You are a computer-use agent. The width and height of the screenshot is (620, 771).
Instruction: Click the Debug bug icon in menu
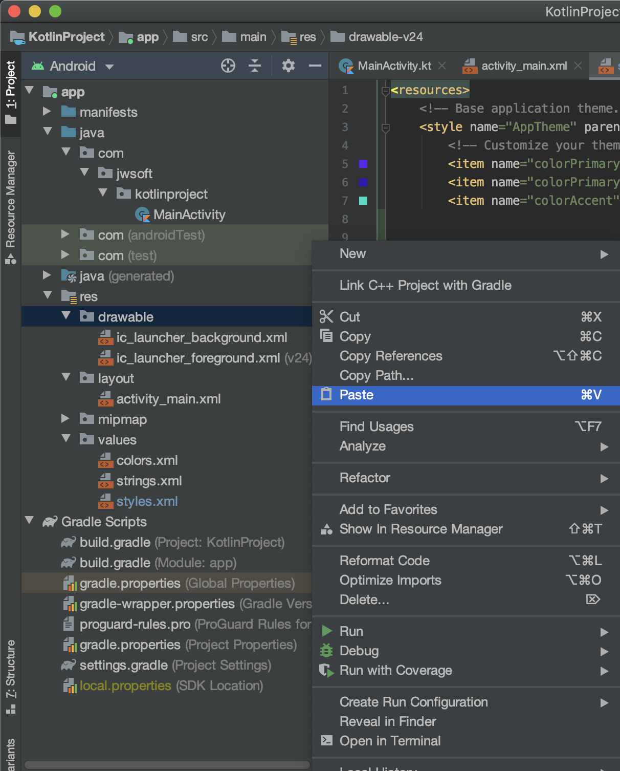326,651
